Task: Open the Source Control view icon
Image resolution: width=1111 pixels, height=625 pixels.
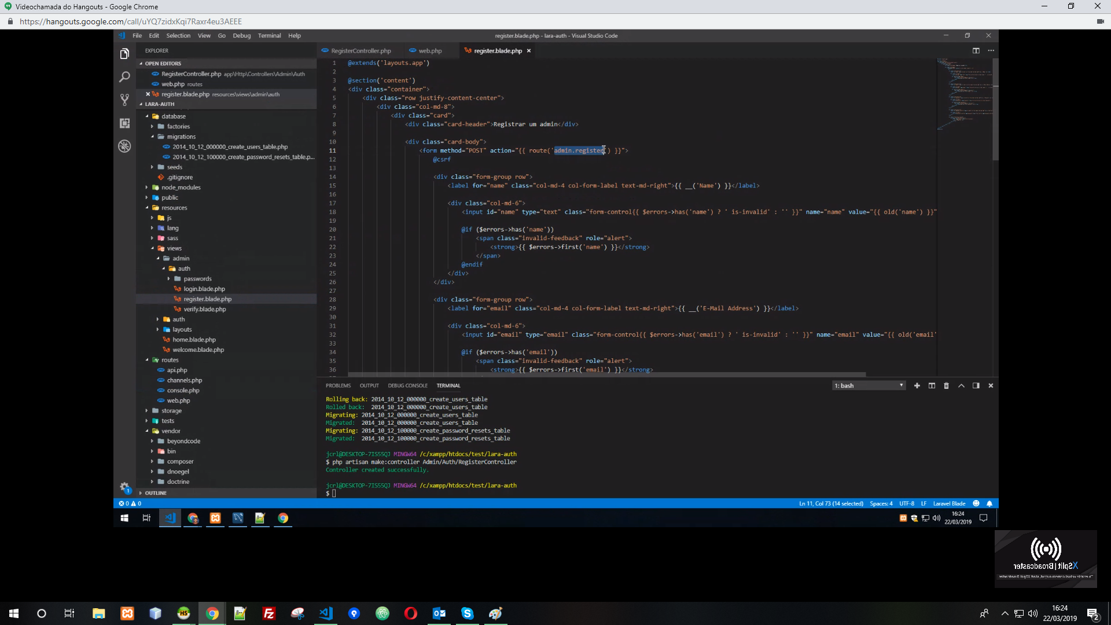Action: 124,100
